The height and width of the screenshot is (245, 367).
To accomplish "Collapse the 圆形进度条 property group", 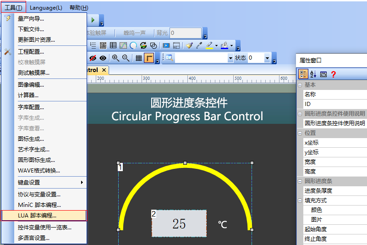I will click(x=300, y=181).
